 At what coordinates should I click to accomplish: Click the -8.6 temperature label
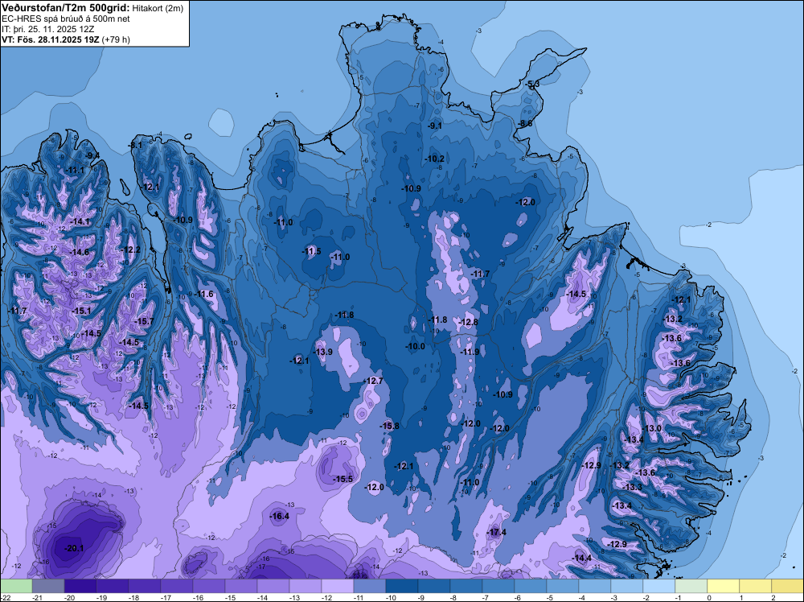(526, 124)
